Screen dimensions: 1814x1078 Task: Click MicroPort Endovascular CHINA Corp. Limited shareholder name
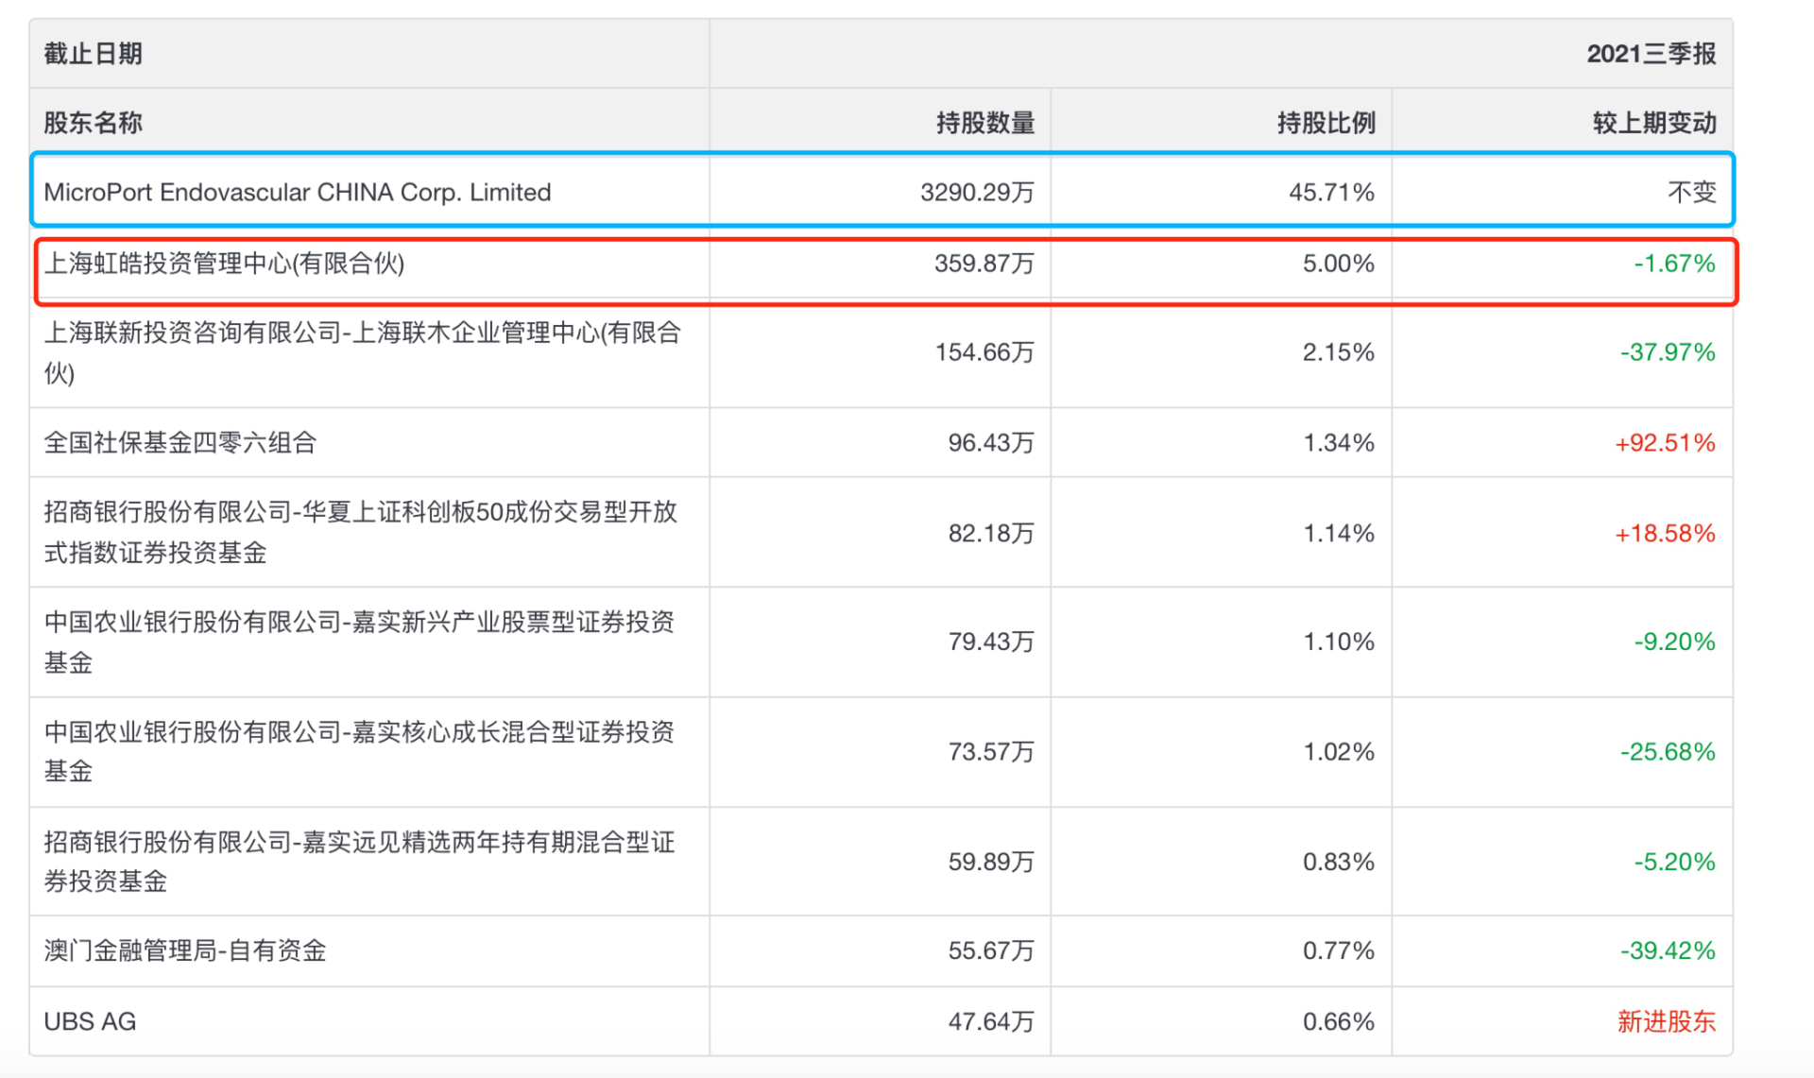[x=297, y=192]
